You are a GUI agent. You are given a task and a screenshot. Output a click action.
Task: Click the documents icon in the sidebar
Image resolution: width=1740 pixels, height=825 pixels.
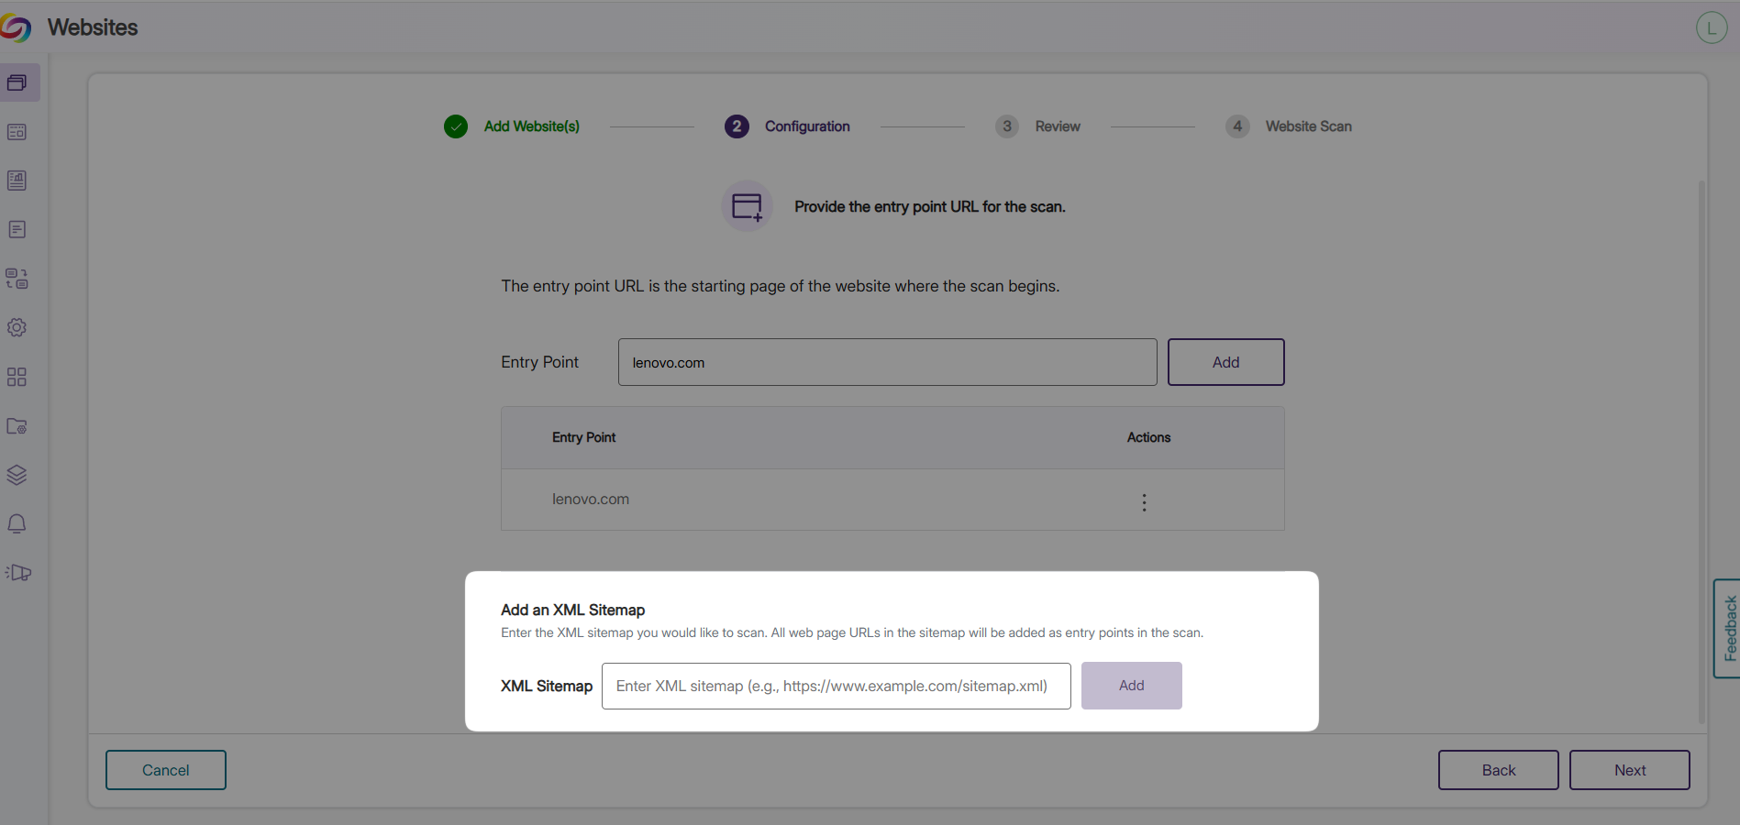[17, 229]
